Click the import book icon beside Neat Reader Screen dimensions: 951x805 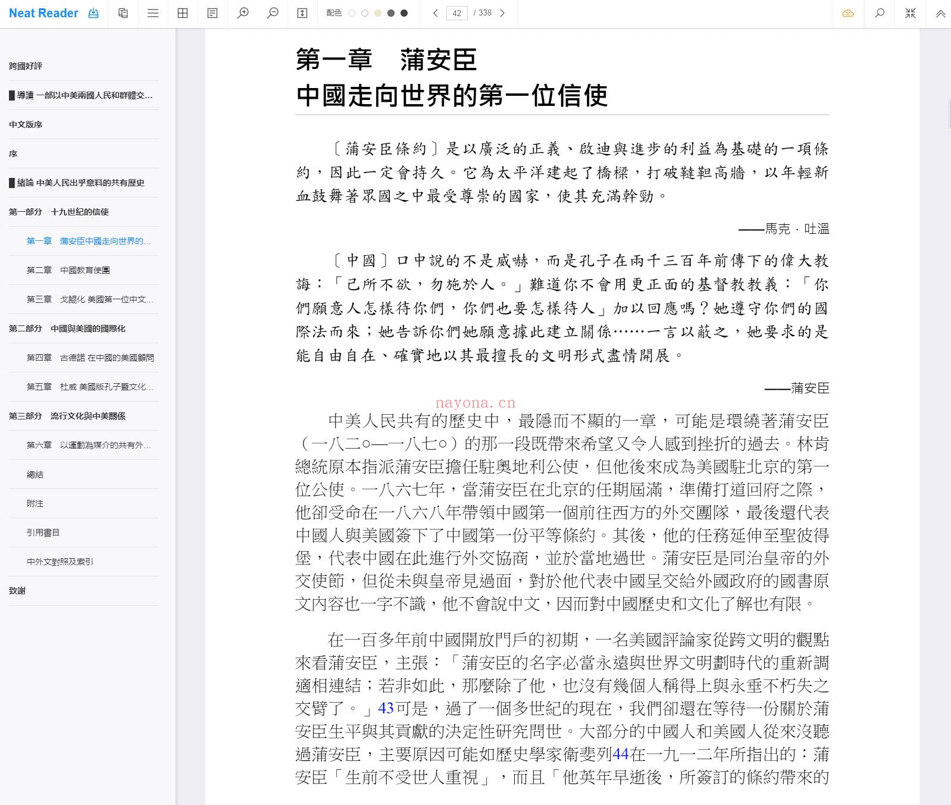pos(93,13)
